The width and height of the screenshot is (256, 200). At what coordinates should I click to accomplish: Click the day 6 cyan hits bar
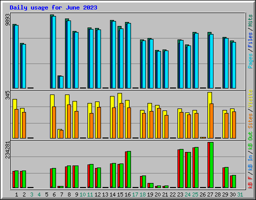pos(54,52)
